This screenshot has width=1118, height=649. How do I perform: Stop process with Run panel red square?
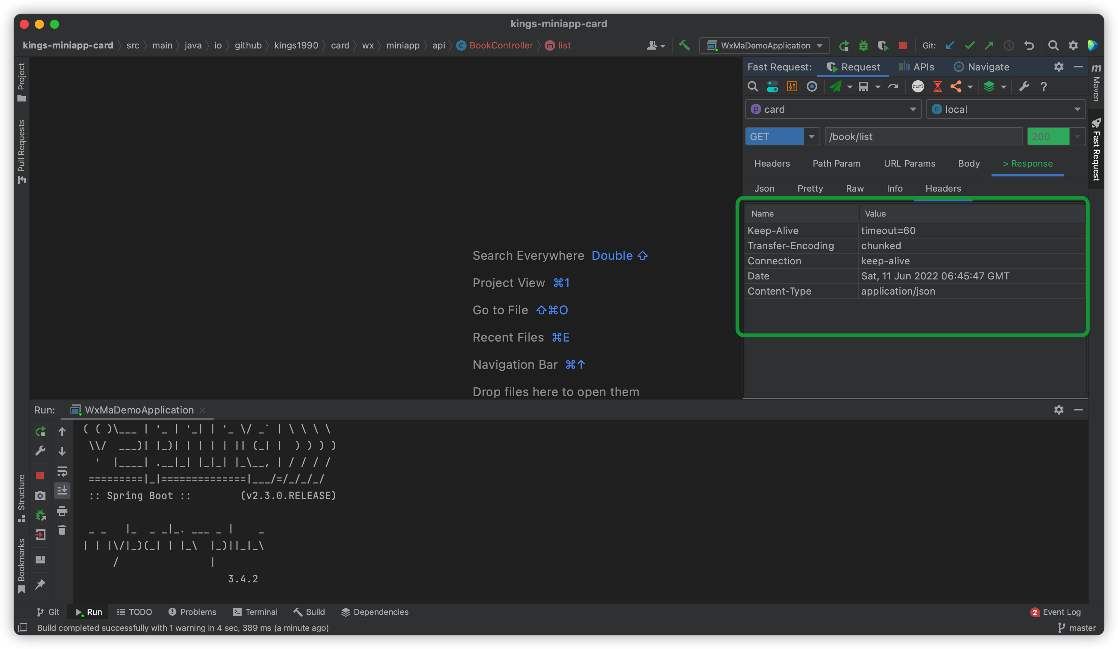pos(40,476)
